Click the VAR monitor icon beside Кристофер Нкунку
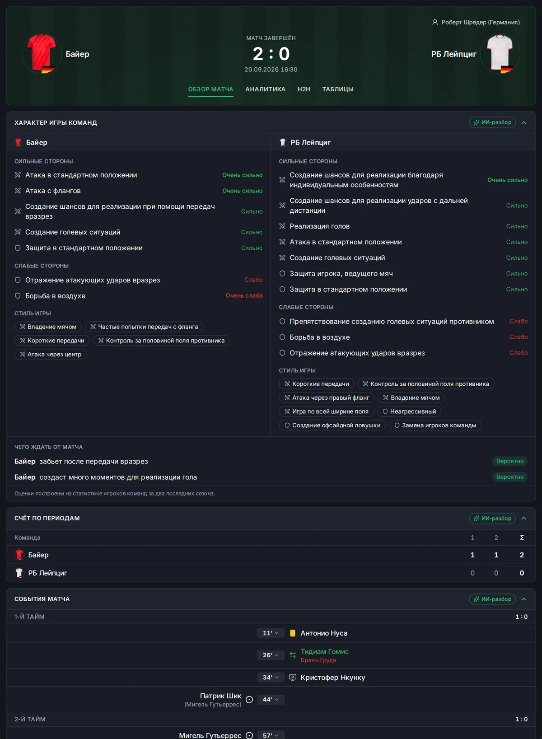Image resolution: width=542 pixels, height=739 pixels. pyautogui.click(x=292, y=678)
